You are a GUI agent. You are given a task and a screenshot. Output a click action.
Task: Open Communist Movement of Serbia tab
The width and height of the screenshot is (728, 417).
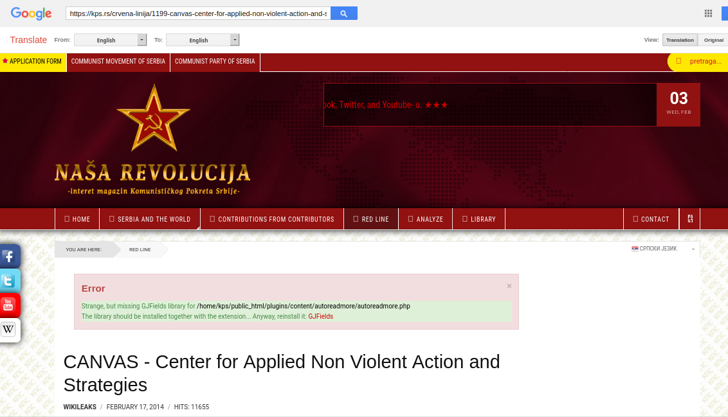point(118,62)
